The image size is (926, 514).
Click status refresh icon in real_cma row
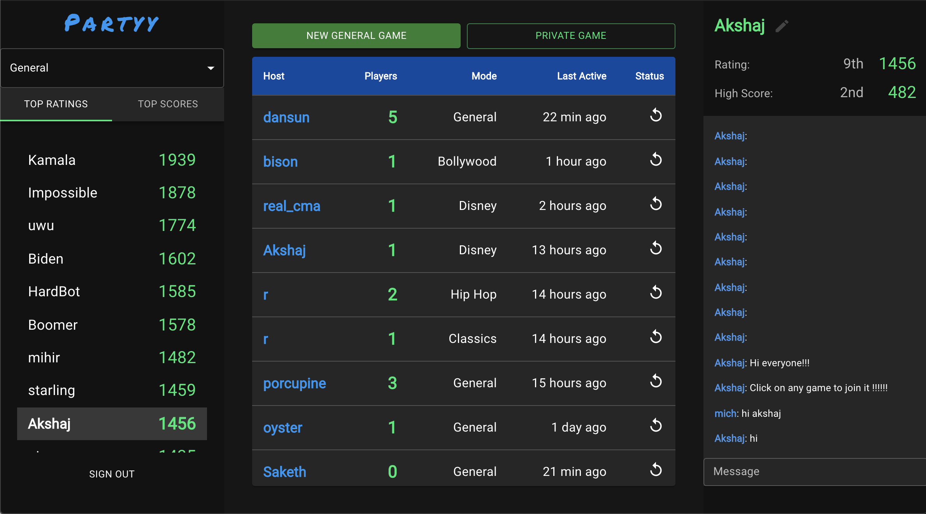coord(656,204)
